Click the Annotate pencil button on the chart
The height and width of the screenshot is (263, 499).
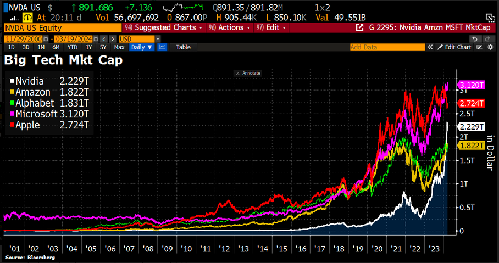pyautogui.click(x=248, y=73)
